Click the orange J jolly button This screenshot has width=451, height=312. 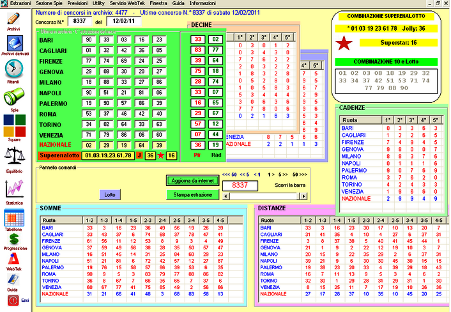click(139, 155)
